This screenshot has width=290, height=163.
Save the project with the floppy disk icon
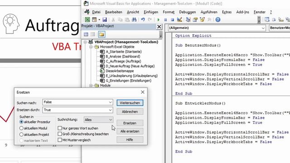tap(105, 19)
